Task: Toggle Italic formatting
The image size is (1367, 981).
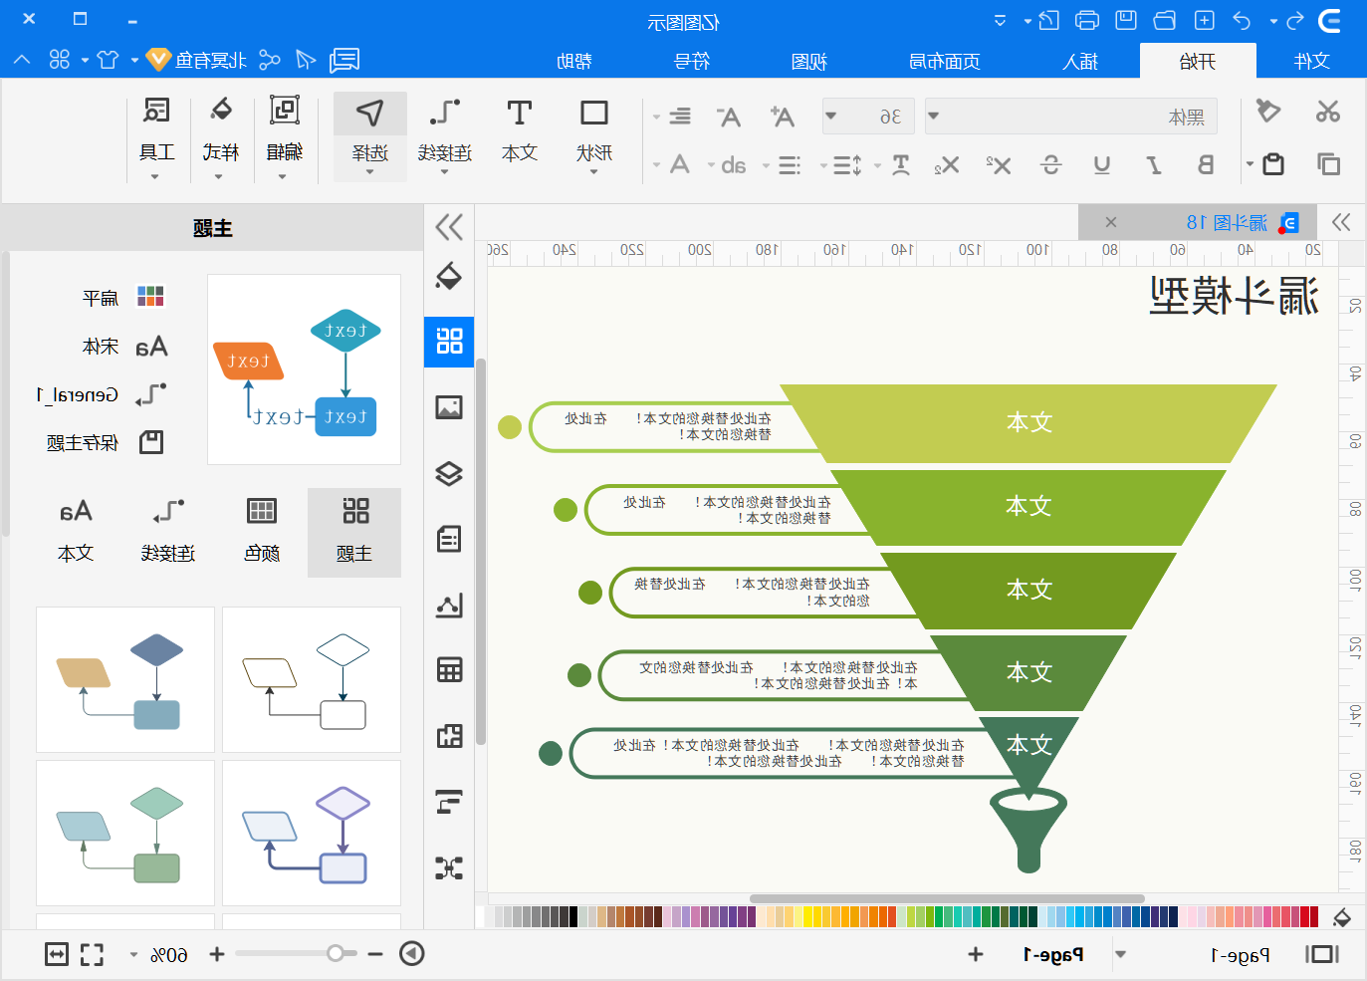Action: tap(1153, 164)
